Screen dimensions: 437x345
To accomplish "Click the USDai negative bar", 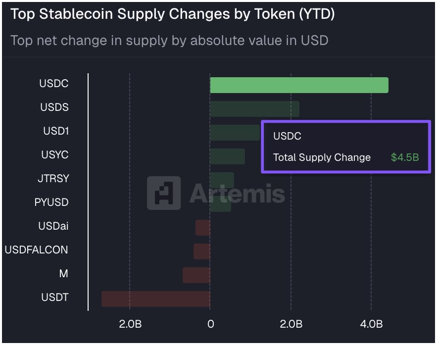I will [x=203, y=228].
